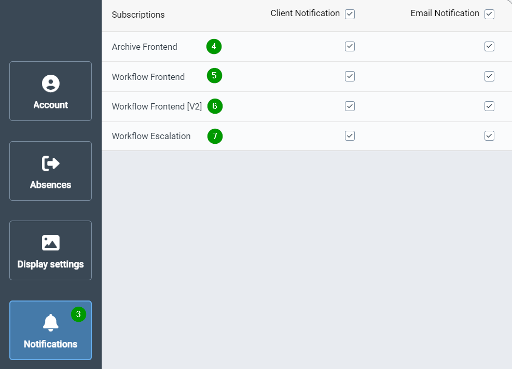Switch to Display settings tab label
512x369 pixels.
click(50, 264)
